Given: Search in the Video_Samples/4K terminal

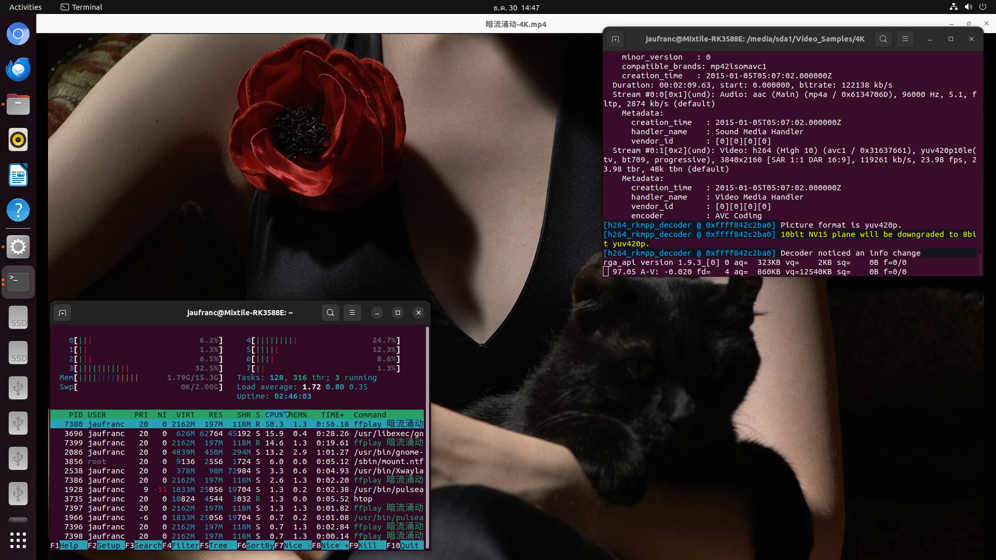Looking at the screenshot, I should (883, 39).
